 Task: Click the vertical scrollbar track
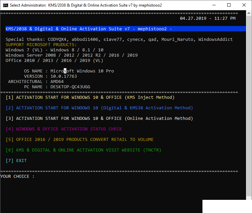[x=249, y=106]
